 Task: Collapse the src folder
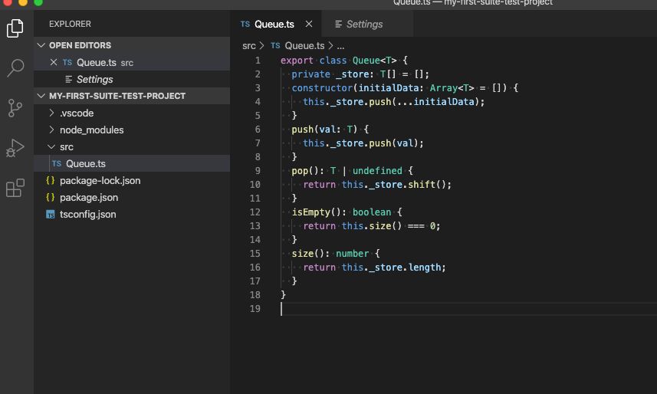click(x=51, y=146)
